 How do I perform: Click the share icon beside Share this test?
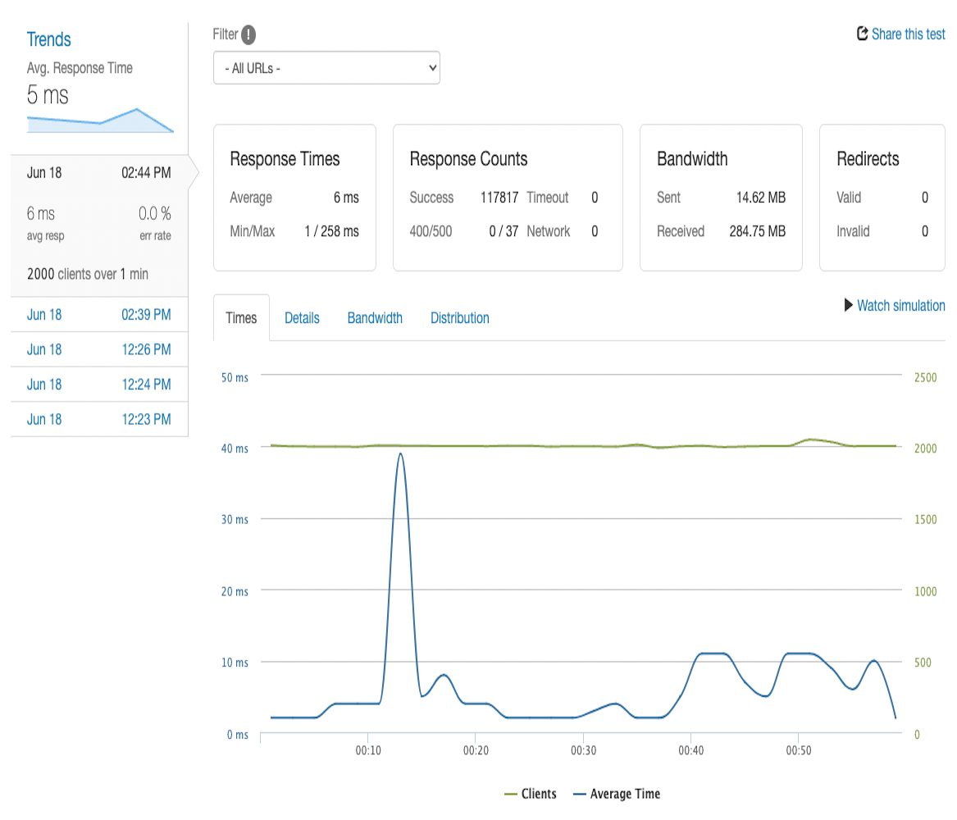tap(862, 34)
